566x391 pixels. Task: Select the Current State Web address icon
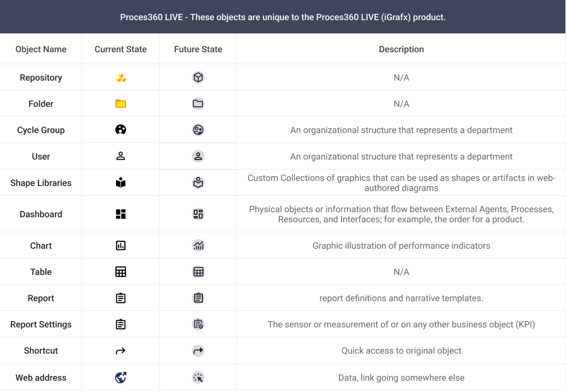pyautogui.click(x=120, y=377)
